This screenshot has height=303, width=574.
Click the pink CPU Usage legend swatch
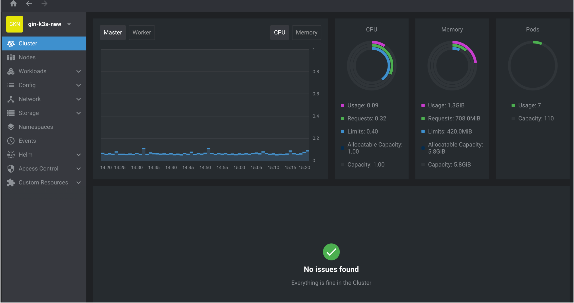point(342,105)
